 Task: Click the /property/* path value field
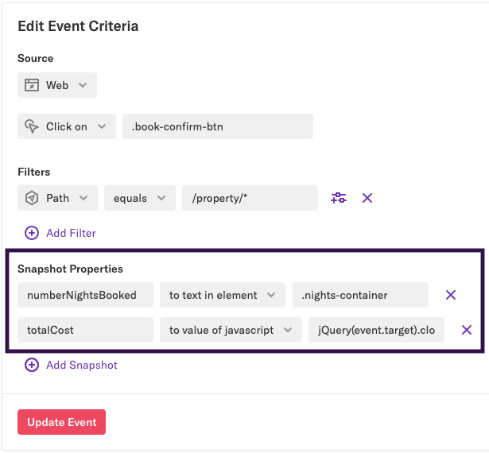click(x=250, y=198)
